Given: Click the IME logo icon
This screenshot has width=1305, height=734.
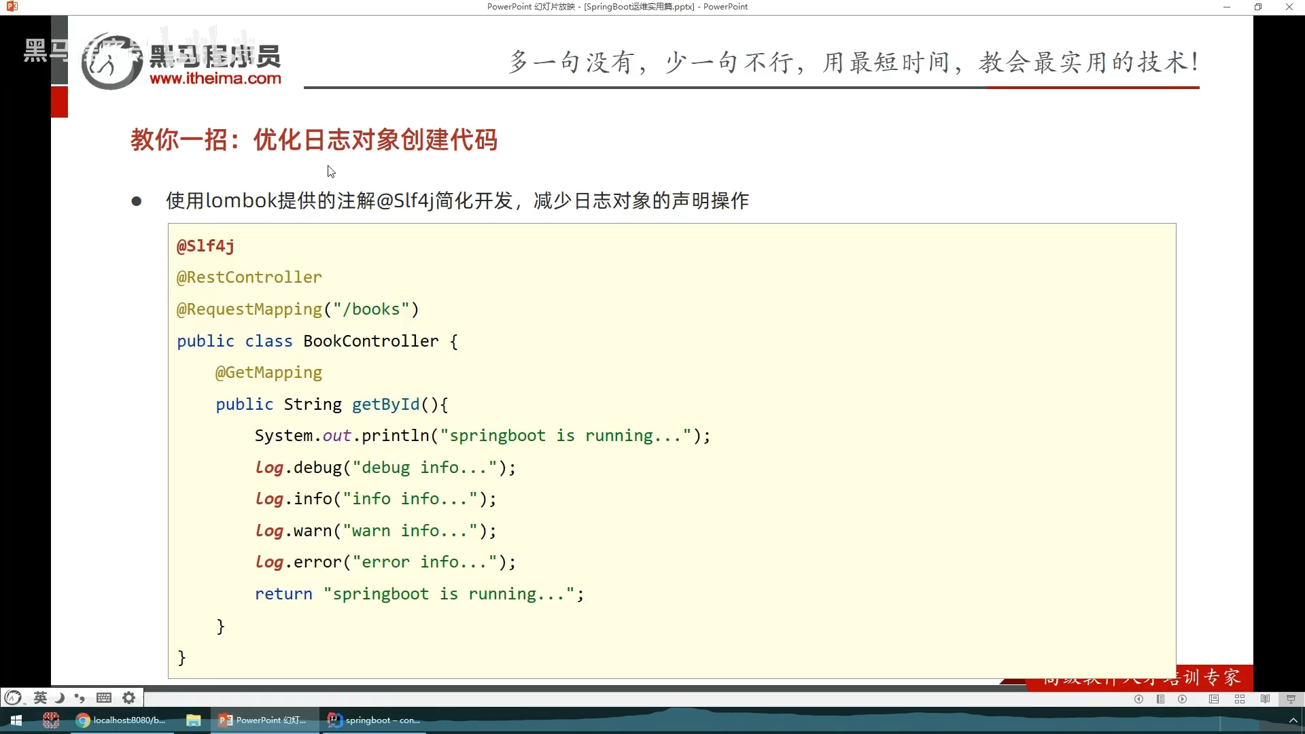Looking at the screenshot, I should (14, 698).
